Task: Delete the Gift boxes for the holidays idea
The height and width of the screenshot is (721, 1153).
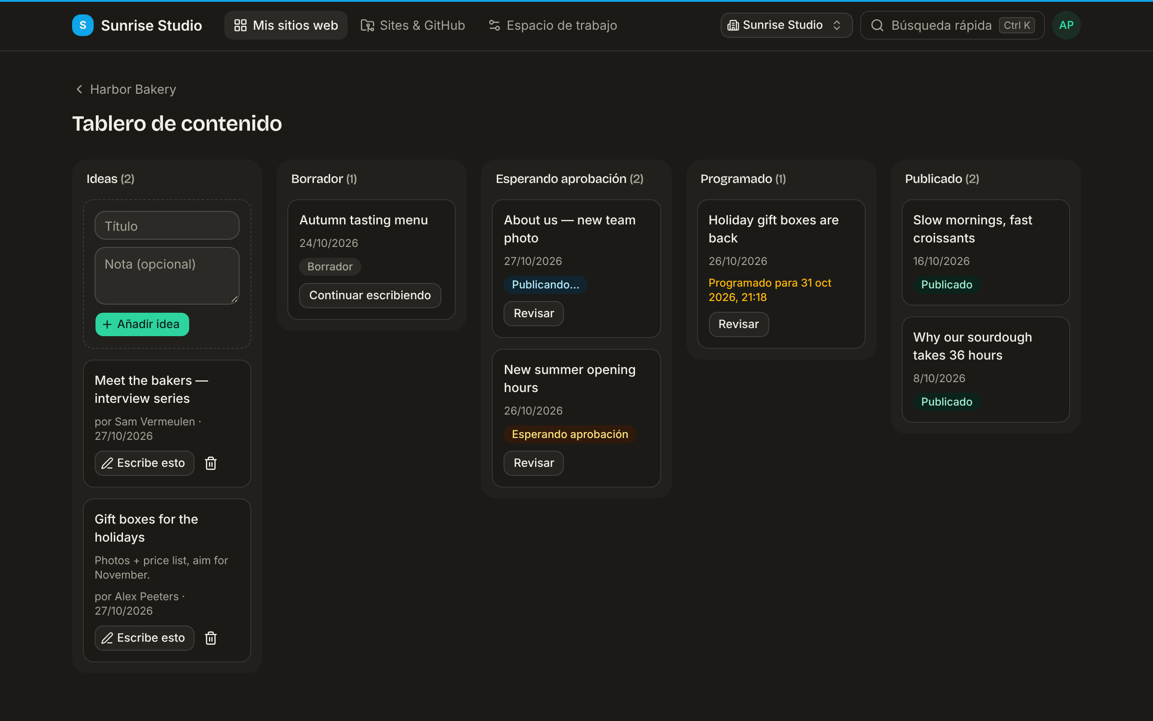Action: [x=211, y=638]
